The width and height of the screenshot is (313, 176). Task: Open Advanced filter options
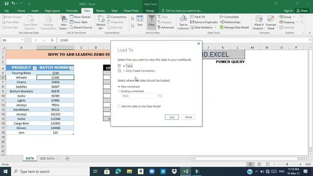coord(166,27)
